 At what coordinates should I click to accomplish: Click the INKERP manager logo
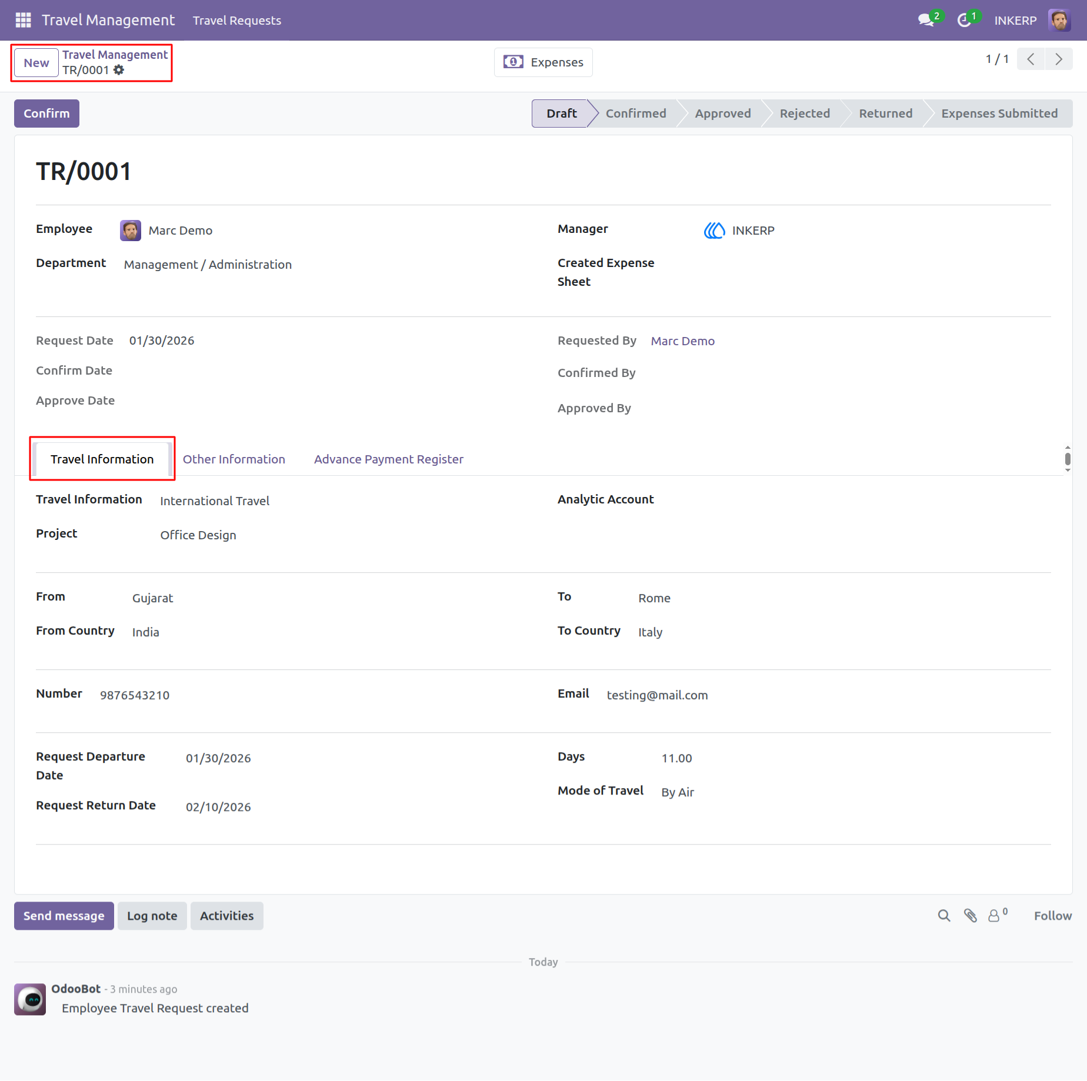[715, 231]
